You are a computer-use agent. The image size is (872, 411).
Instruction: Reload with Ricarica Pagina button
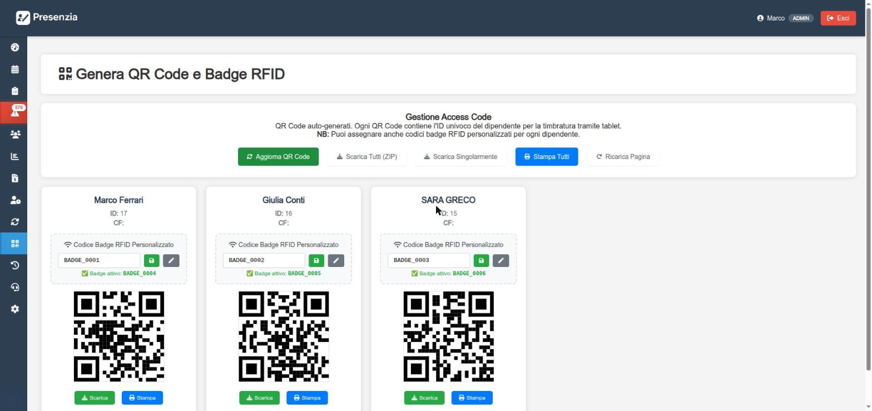click(623, 157)
